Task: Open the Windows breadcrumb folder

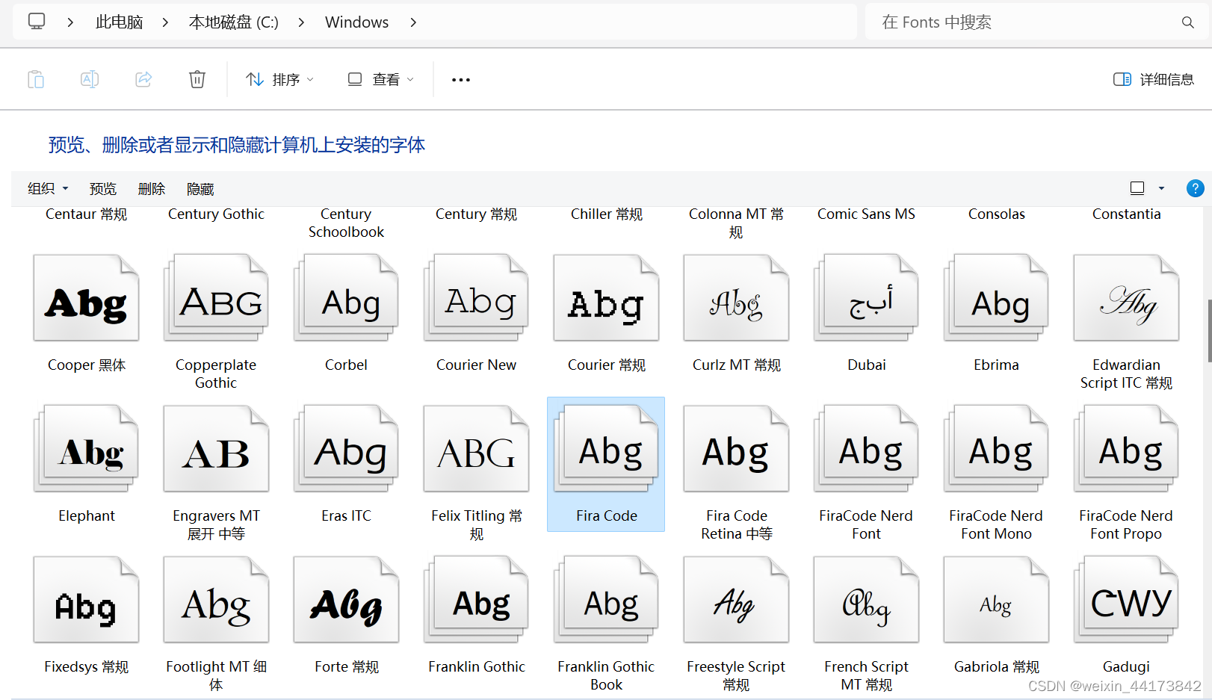Action: [356, 22]
